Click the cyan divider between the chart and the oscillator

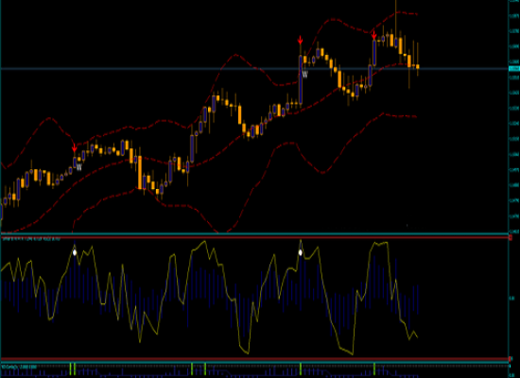(254, 233)
